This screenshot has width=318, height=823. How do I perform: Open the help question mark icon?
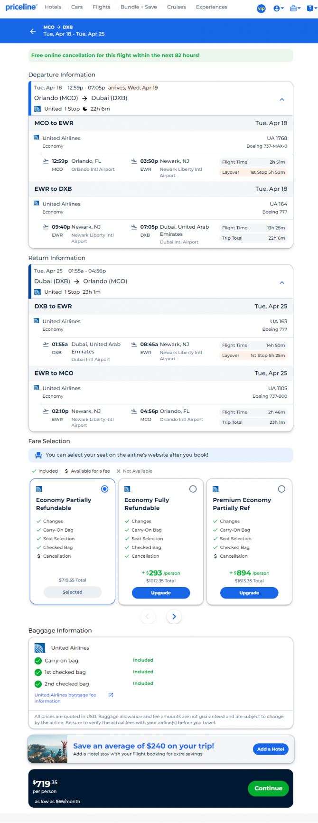[x=310, y=9]
